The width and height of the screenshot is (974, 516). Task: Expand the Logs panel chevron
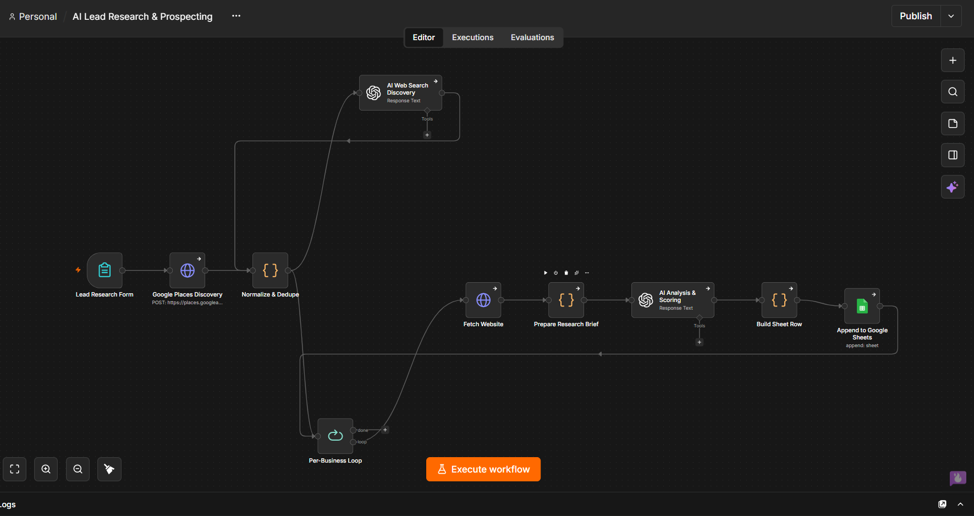tap(960, 504)
